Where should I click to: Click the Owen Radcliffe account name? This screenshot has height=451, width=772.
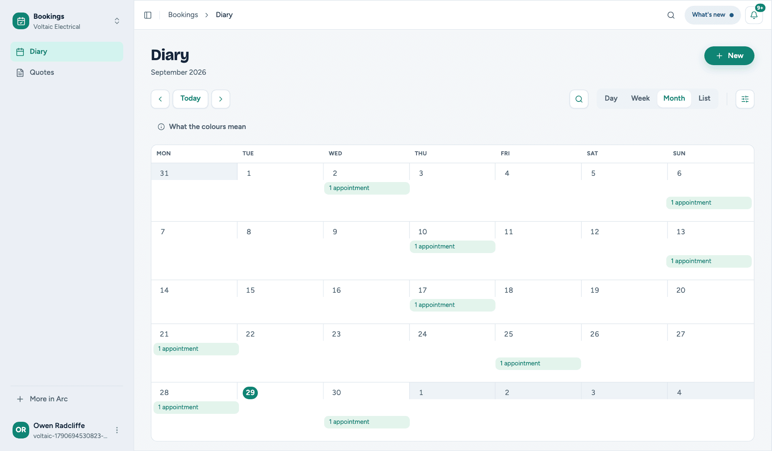click(x=59, y=426)
